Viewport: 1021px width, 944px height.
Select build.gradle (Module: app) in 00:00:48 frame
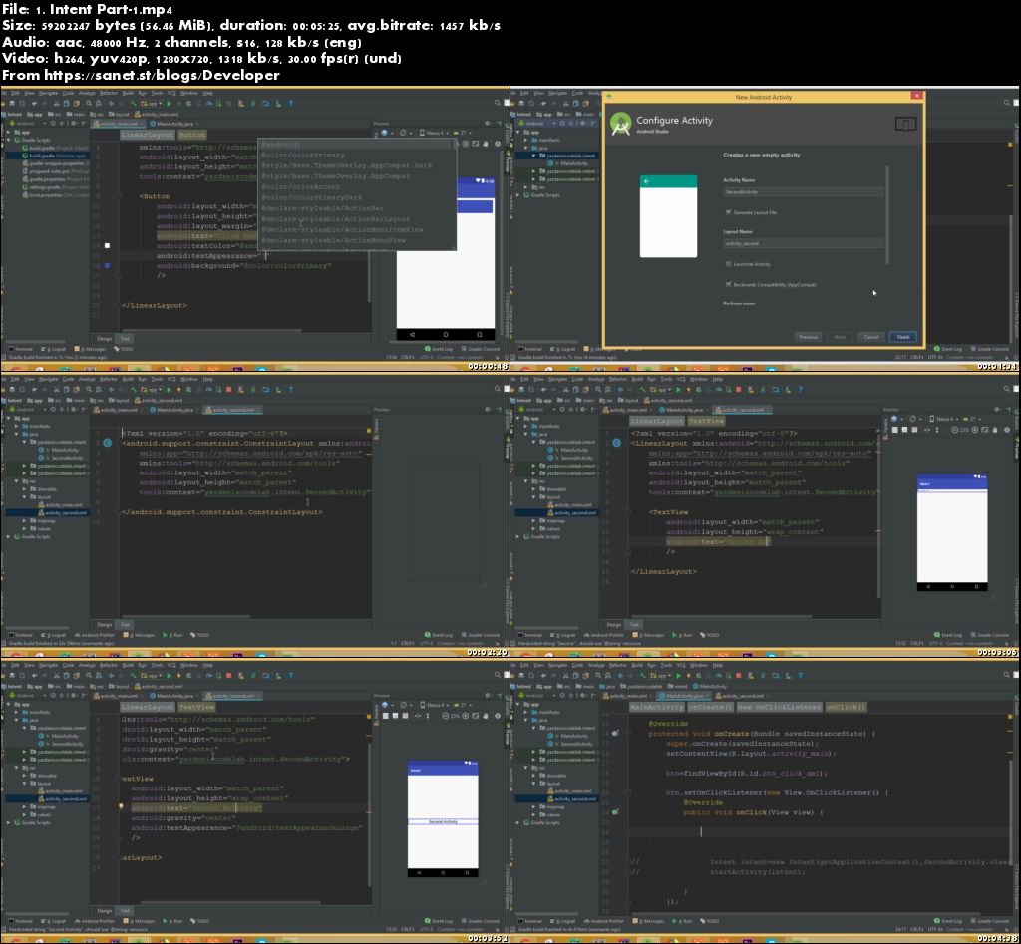55,156
